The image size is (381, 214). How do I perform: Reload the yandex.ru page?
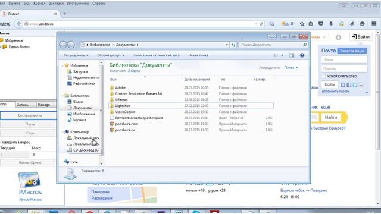tap(261, 24)
